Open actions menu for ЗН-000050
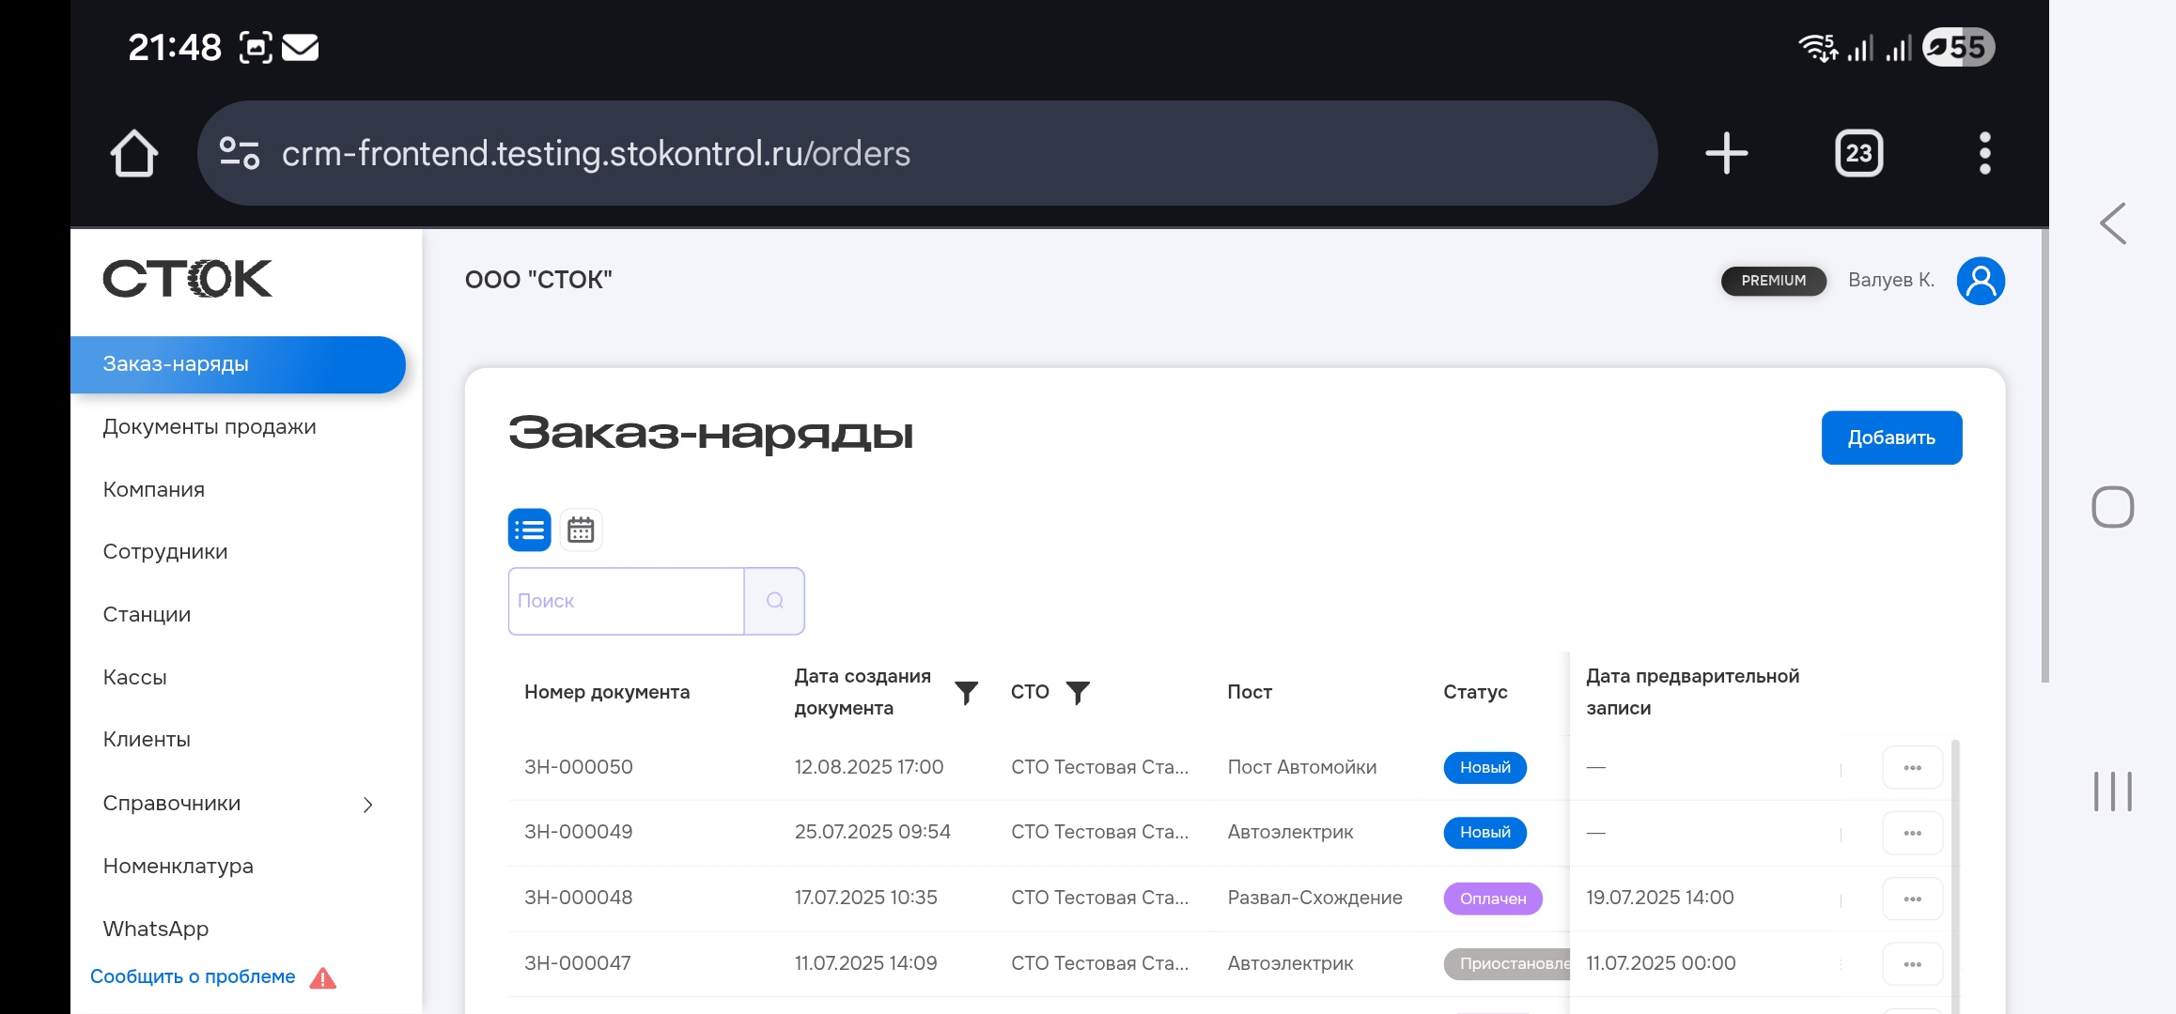Screen dimensions: 2176x1014 (x=1912, y=768)
